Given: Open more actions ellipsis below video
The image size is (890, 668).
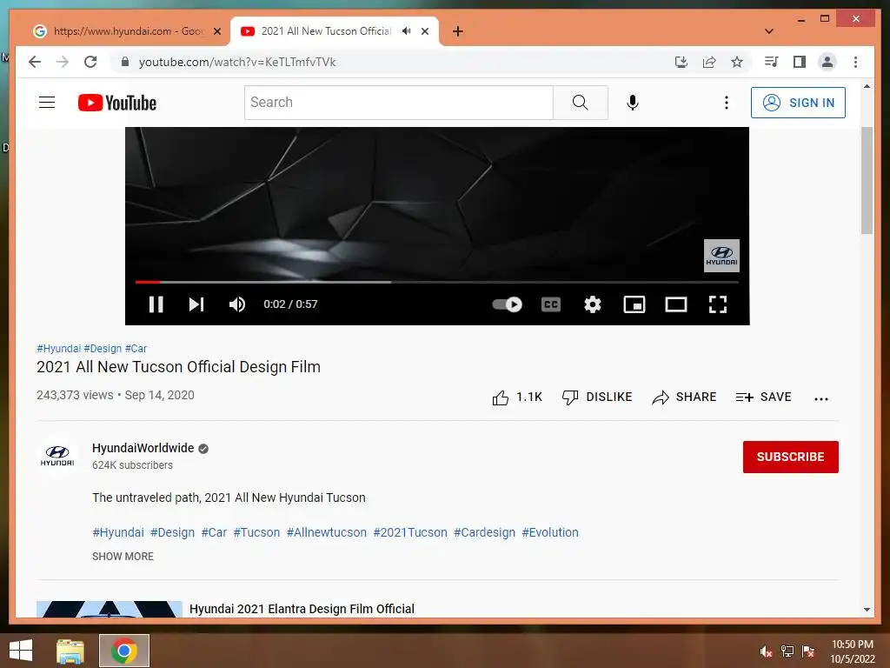Looking at the screenshot, I should pos(820,398).
